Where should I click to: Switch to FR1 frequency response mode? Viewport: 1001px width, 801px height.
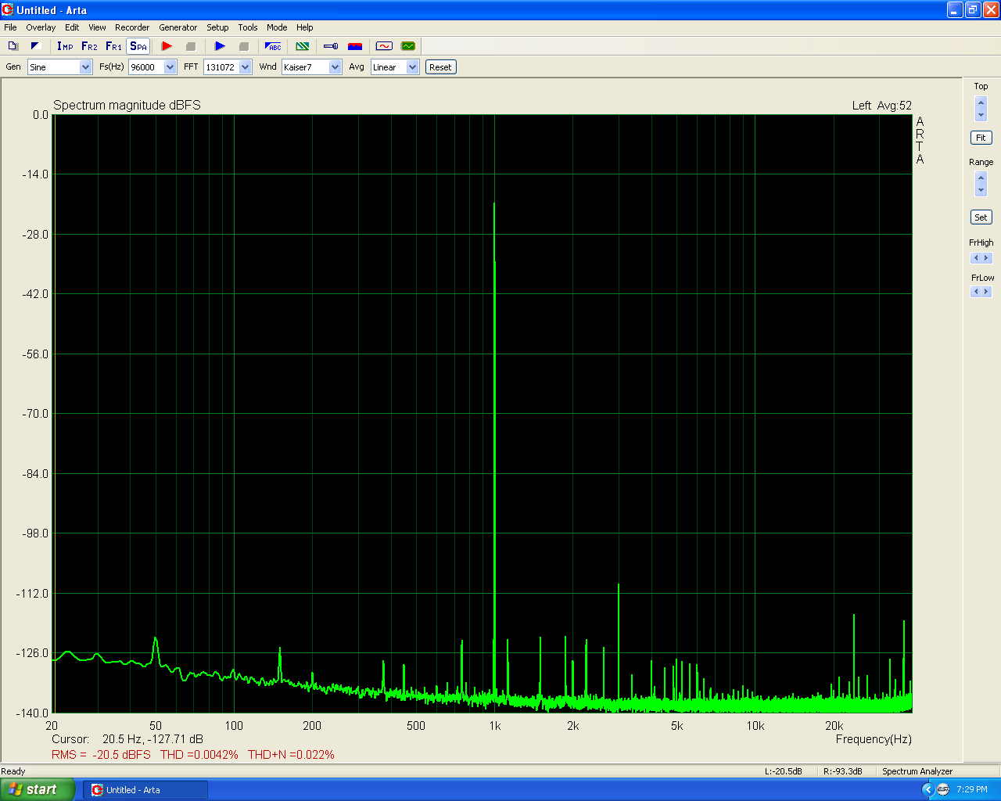point(113,46)
